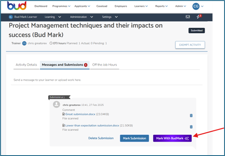
Task: Delete Lower than expectation submission file via trash icon
Action: point(191,127)
